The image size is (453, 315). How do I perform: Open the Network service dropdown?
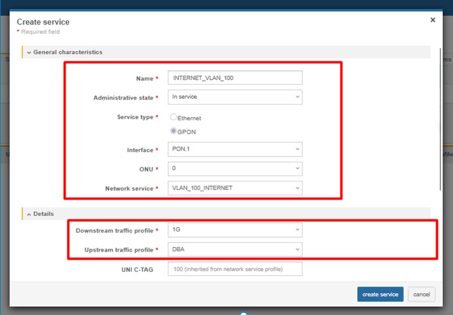235,188
